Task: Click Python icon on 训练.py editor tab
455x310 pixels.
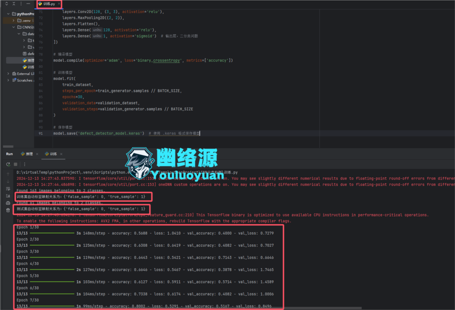Action: coord(40,4)
